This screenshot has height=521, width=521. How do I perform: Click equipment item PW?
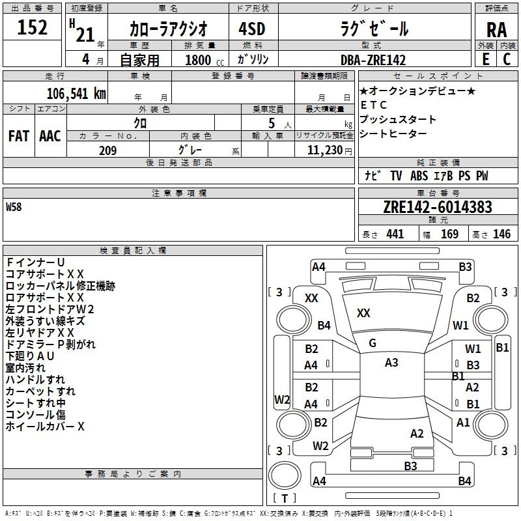(x=482, y=175)
